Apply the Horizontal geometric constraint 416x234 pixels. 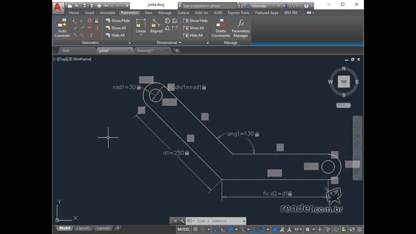coord(90,28)
